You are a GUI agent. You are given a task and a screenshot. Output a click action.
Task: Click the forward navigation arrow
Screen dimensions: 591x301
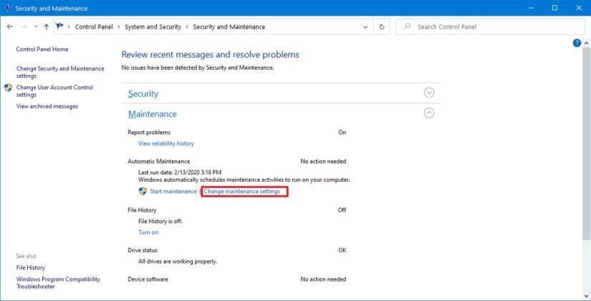click(x=24, y=26)
